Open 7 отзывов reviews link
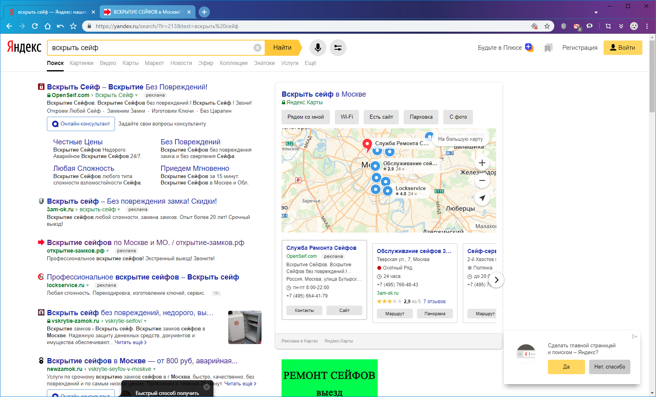The image size is (656, 397). [434, 302]
